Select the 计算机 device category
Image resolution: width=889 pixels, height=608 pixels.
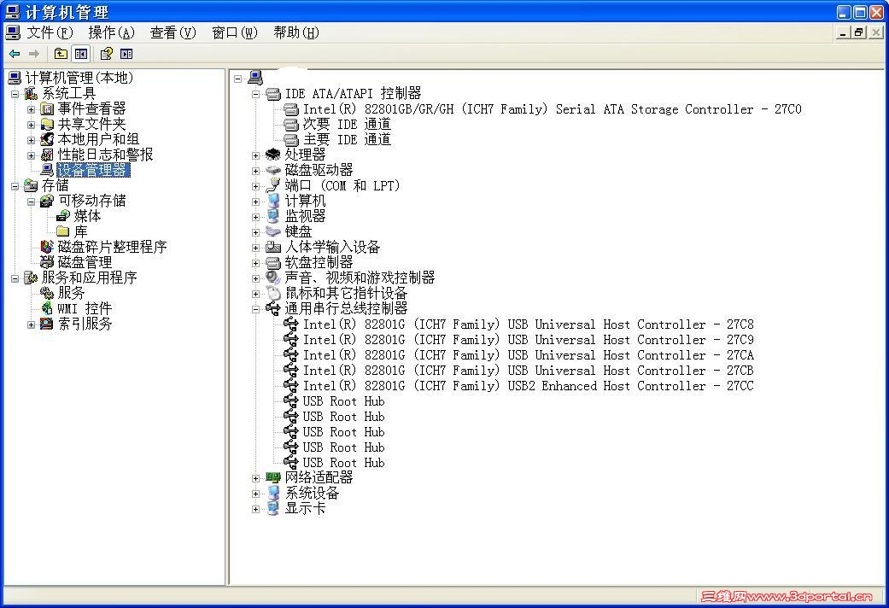(x=305, y=200)
